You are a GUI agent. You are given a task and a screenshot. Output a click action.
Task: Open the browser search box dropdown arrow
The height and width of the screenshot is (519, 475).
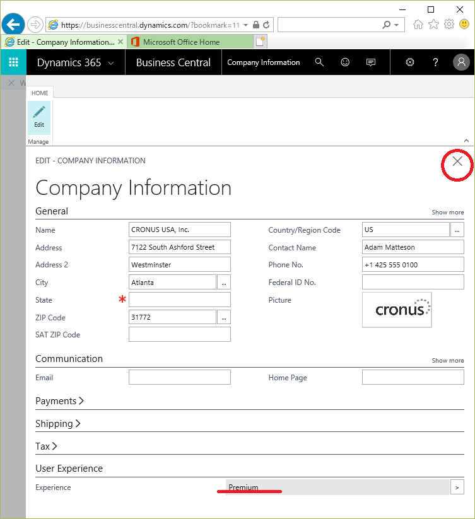click(x=397, y=25)
